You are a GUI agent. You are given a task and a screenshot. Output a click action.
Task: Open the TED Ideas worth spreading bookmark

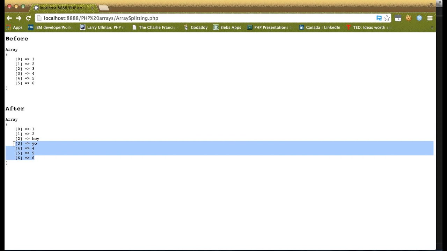tap(367, 28)
